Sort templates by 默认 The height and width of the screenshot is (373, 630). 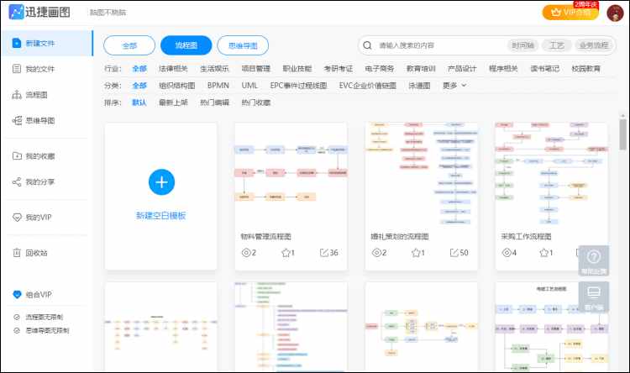tap(139, 102)
